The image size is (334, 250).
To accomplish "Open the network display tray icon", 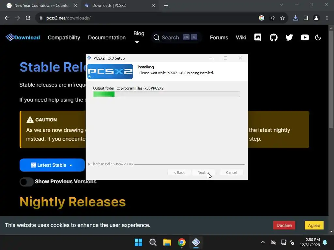I will 283,242.
